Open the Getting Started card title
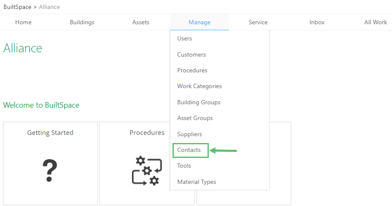 click(x=50, y=132)
